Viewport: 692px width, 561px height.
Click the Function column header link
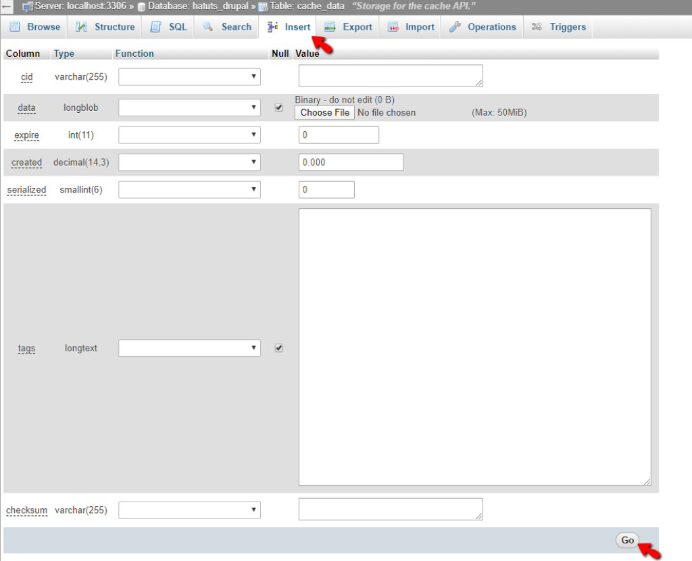pyautogui.click(x=134, y=53)
